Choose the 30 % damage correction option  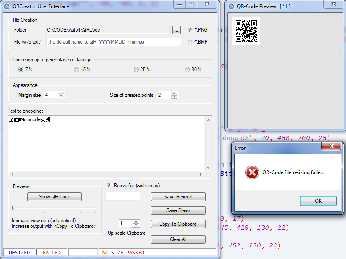coord(187,70)
